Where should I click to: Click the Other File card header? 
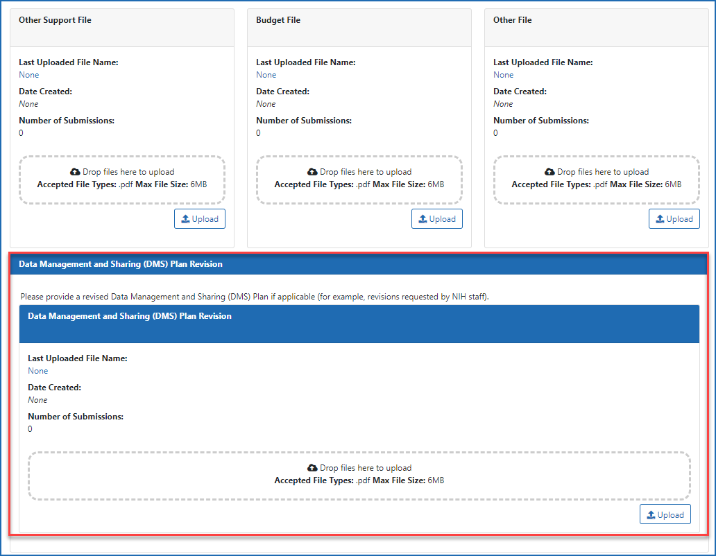(596, 28)
